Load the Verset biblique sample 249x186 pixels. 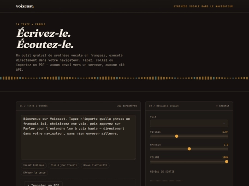(34, 165)
